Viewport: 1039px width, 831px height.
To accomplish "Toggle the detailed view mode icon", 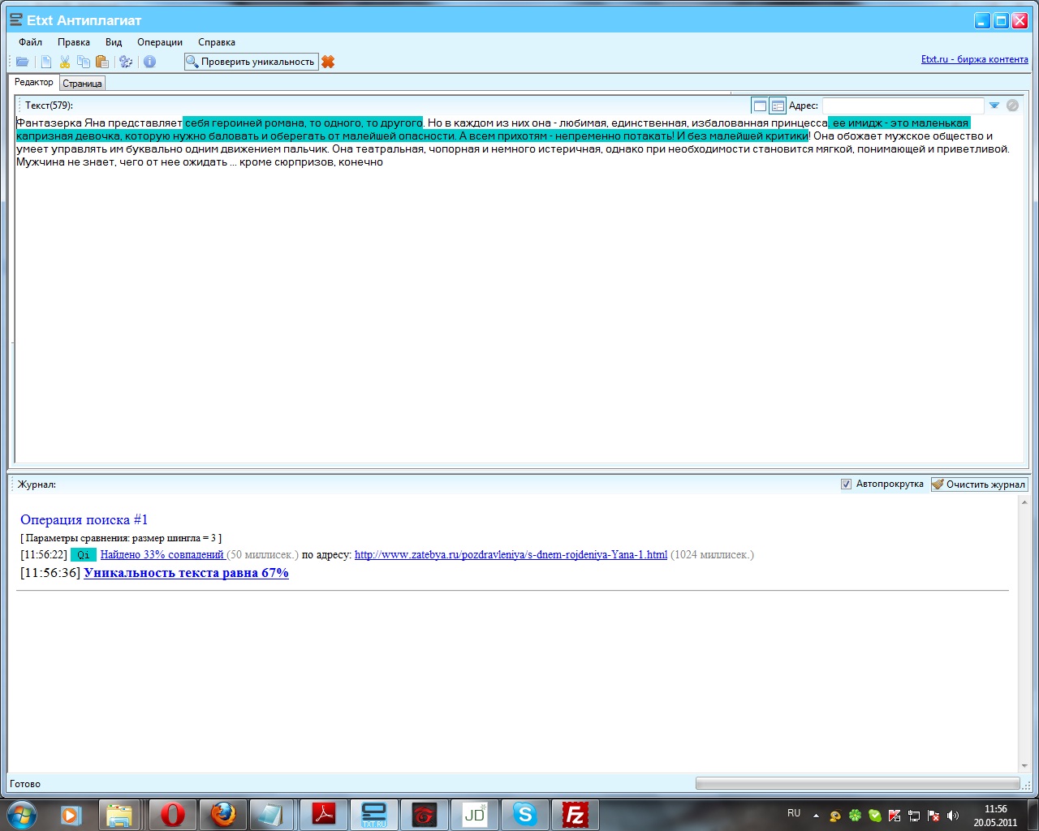I will click(x=778, y=105).
